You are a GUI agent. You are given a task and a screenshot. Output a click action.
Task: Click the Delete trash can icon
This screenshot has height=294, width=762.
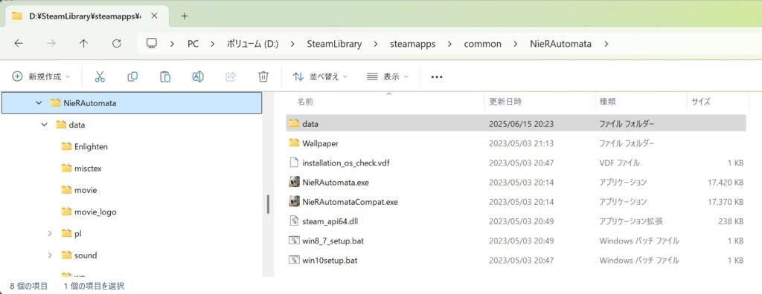pos(263,76)
